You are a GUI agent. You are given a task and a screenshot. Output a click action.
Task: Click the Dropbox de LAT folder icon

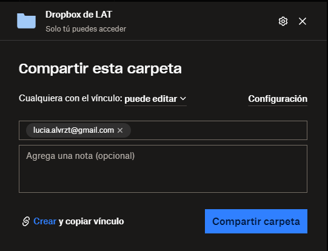[x=26, y=21]
